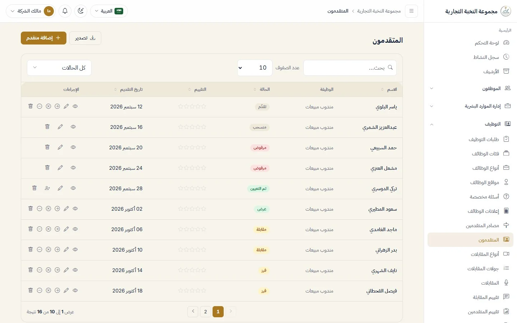View فيصل القحطاني with the eye icon
The image size is (517, 323).
pos(75,290)
